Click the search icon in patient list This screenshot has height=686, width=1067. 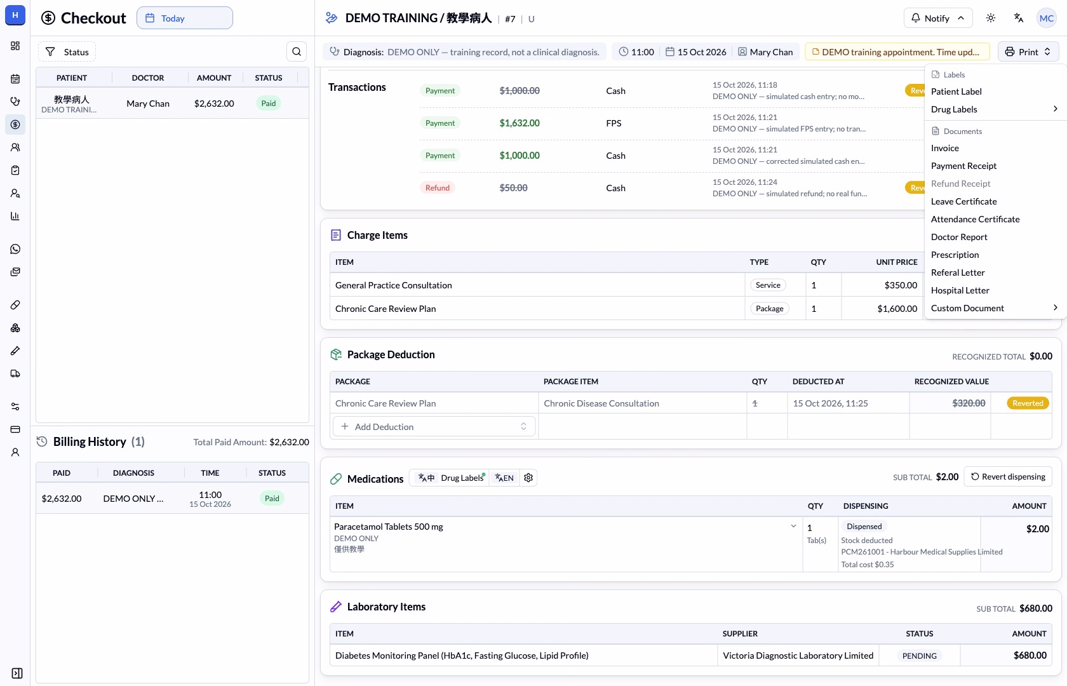297,51
